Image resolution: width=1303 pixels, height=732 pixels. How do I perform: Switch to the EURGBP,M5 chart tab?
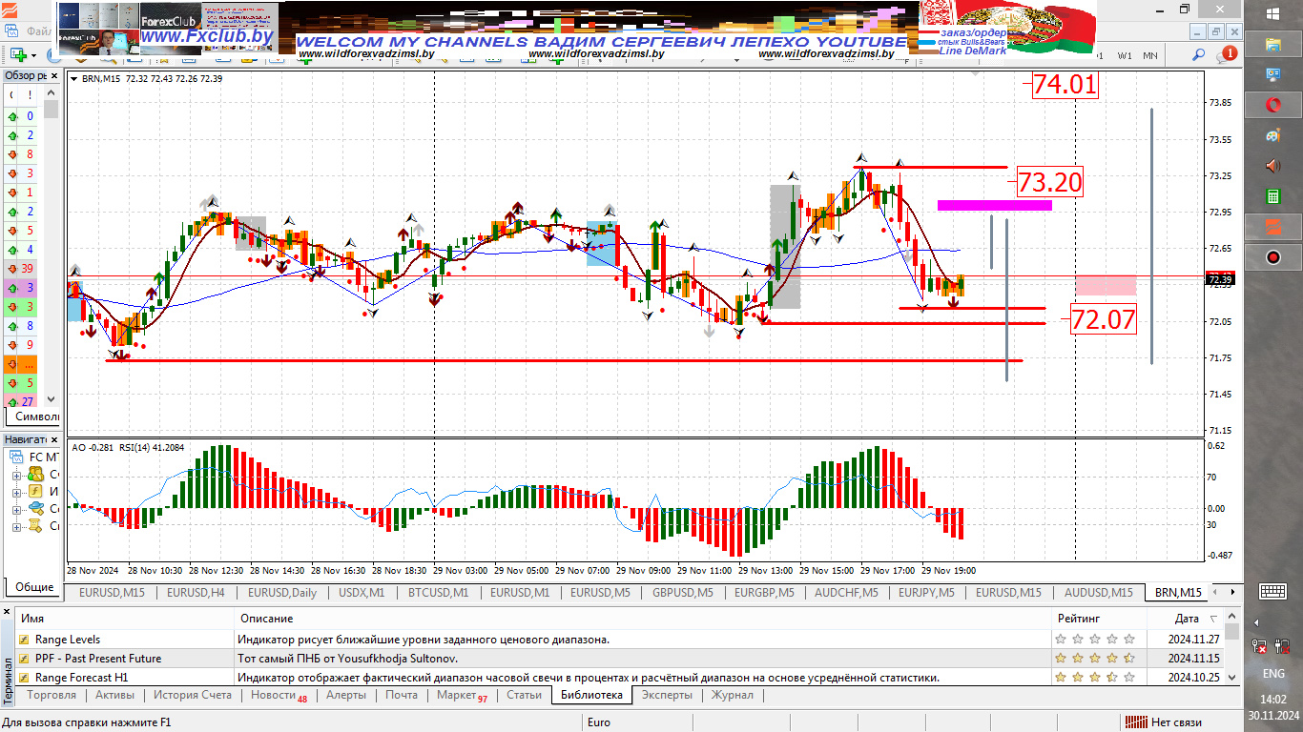[764, 592]
